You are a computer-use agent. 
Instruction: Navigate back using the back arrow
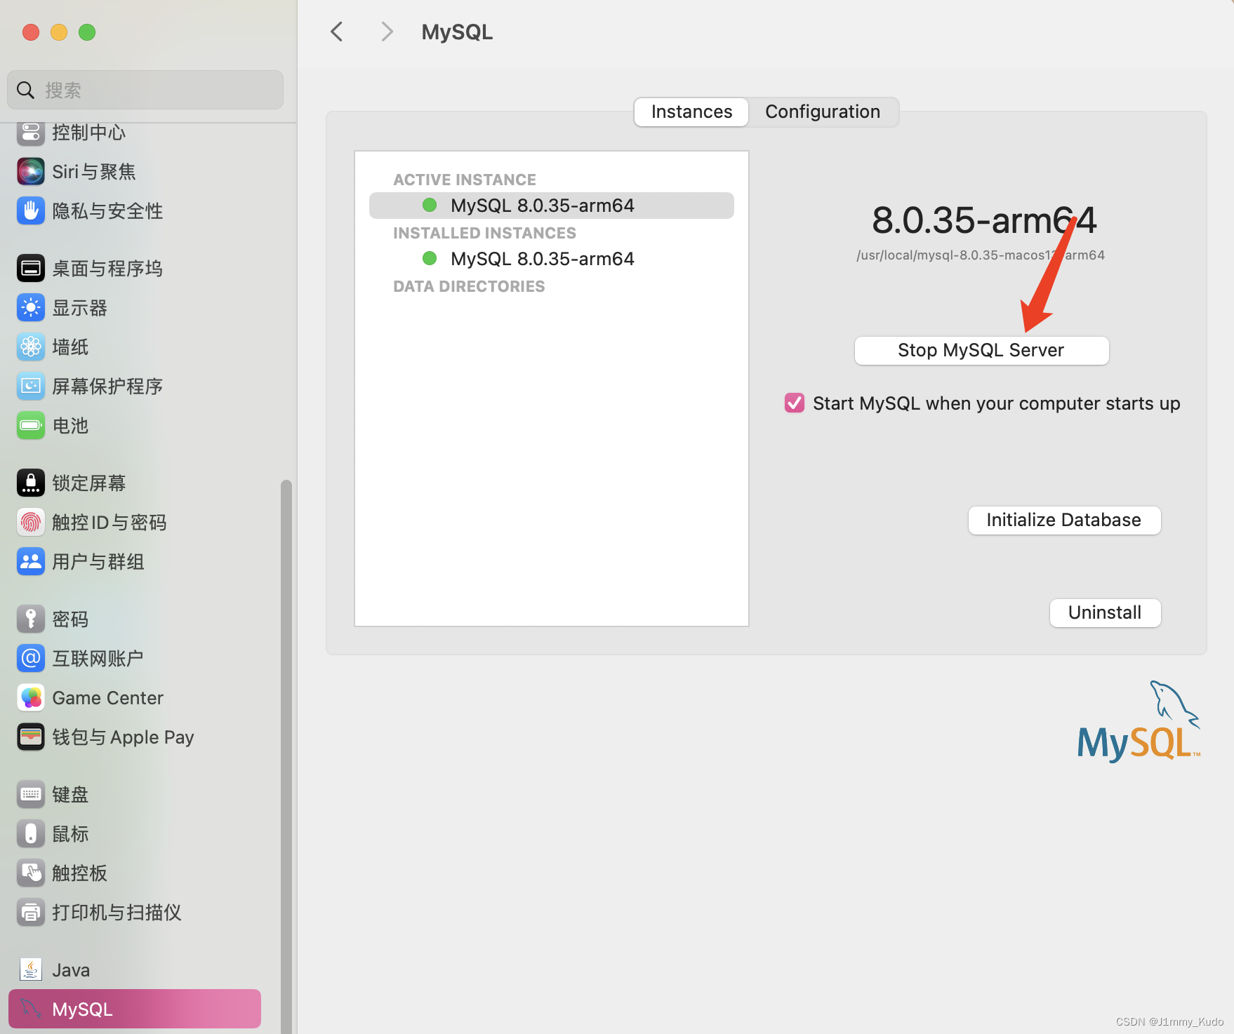(x=336, y=32)
